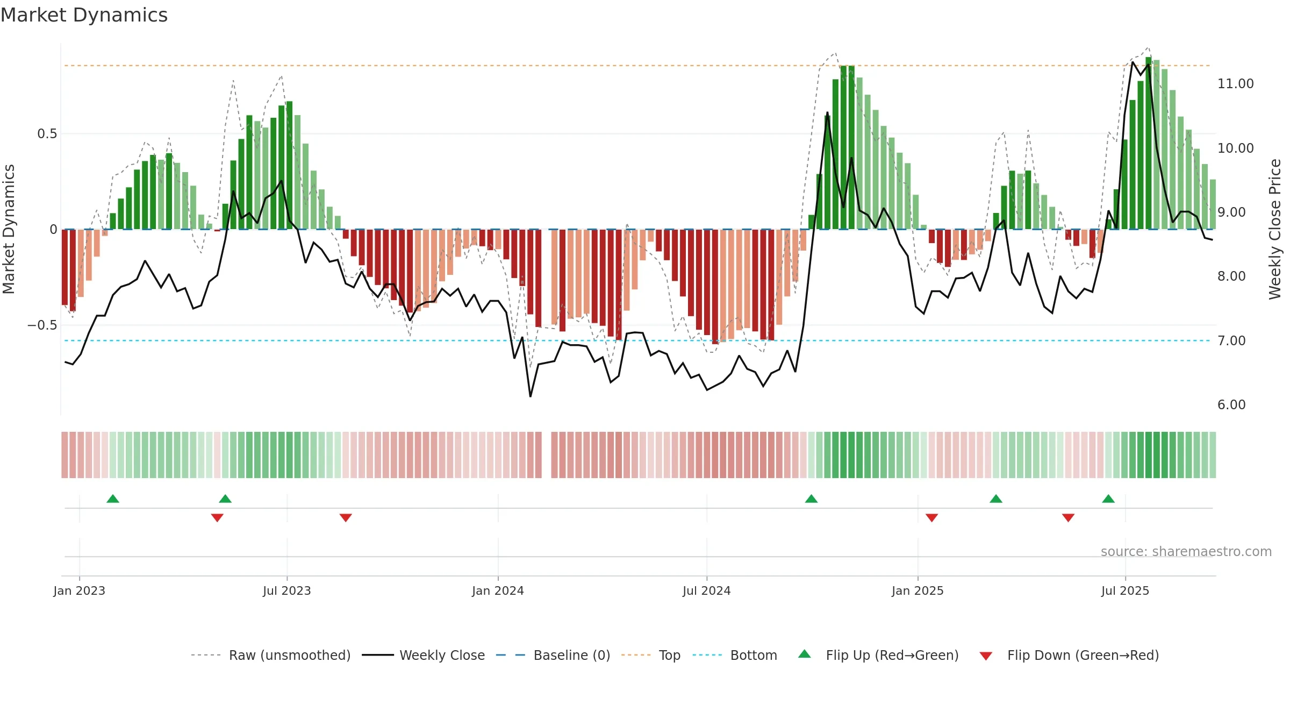The width and height of the screenshot is (1290, 726).
Task: Click the 11.00 price axis label
Action: (x=1236, y=84)
